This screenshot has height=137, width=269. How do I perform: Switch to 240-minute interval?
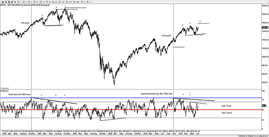[69, 2]
